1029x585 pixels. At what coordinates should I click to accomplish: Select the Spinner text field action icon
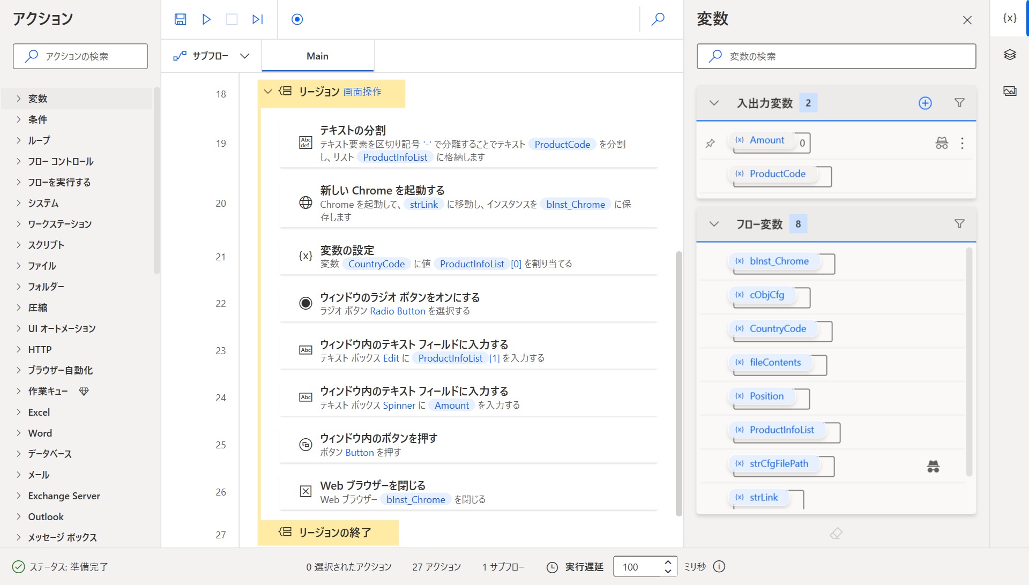pyautogui.click(x=305, y=397)
